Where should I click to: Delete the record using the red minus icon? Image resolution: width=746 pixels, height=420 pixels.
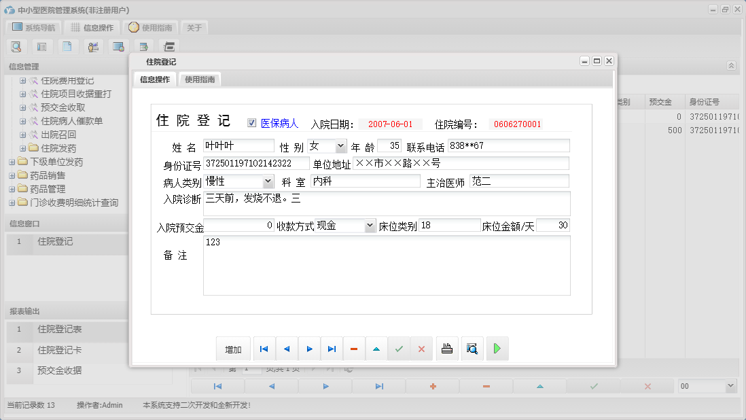pyautogui.click(x=354, y=348)
